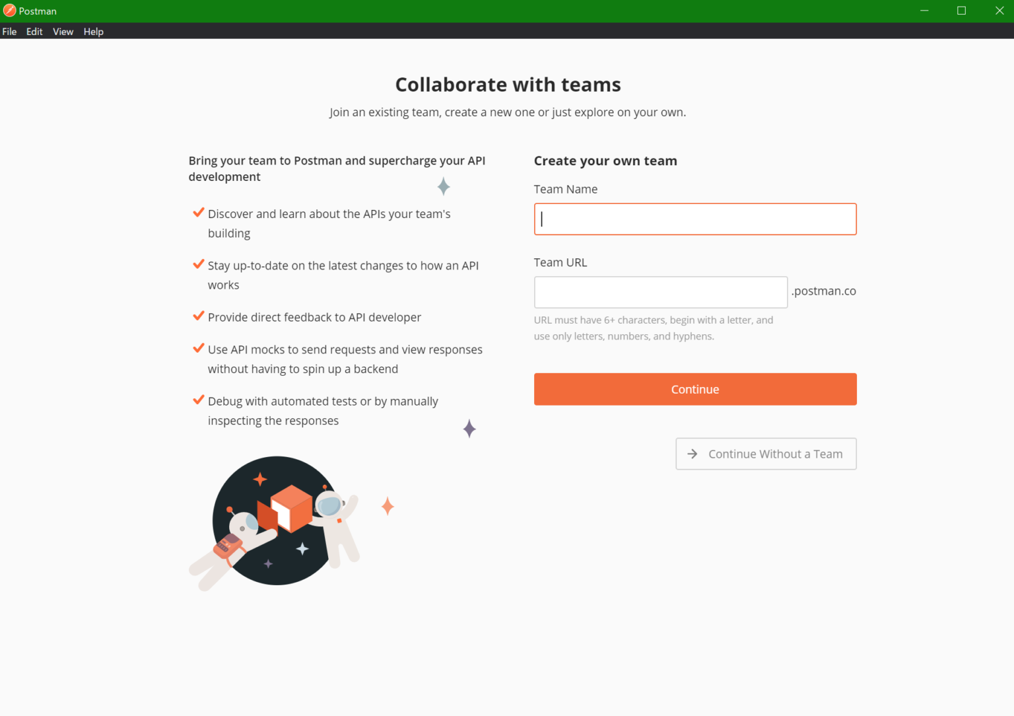Click the astronauts illustration
Screen dimensions: 1014x716
[x=277, y=521]
